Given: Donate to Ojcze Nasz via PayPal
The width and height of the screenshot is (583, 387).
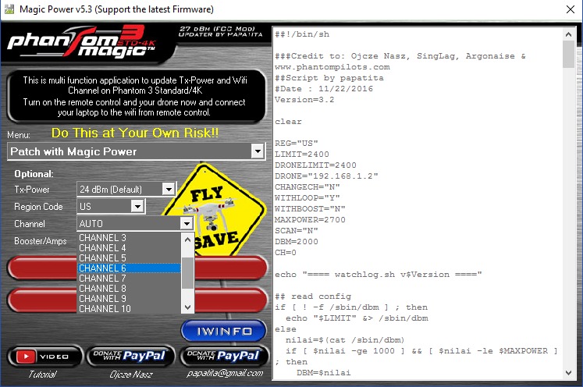Looking at the screenshot, I should coord(130,356).
